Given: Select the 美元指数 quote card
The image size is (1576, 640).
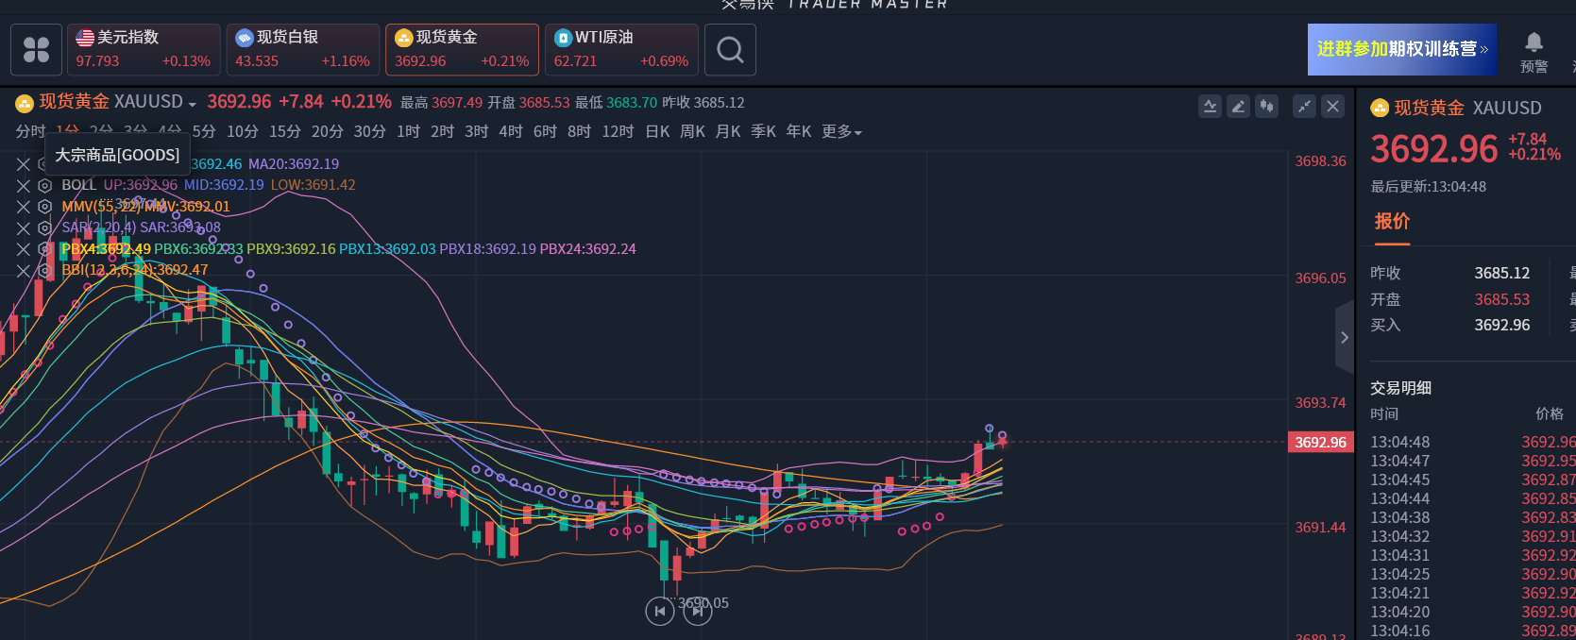Looking at the screenshot, I should 144,49.
